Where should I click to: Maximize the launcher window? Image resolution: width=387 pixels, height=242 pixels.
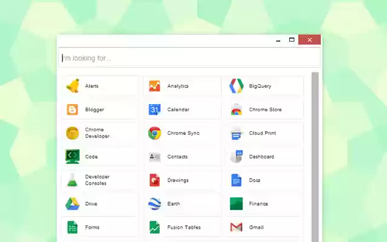coord(291,40)
